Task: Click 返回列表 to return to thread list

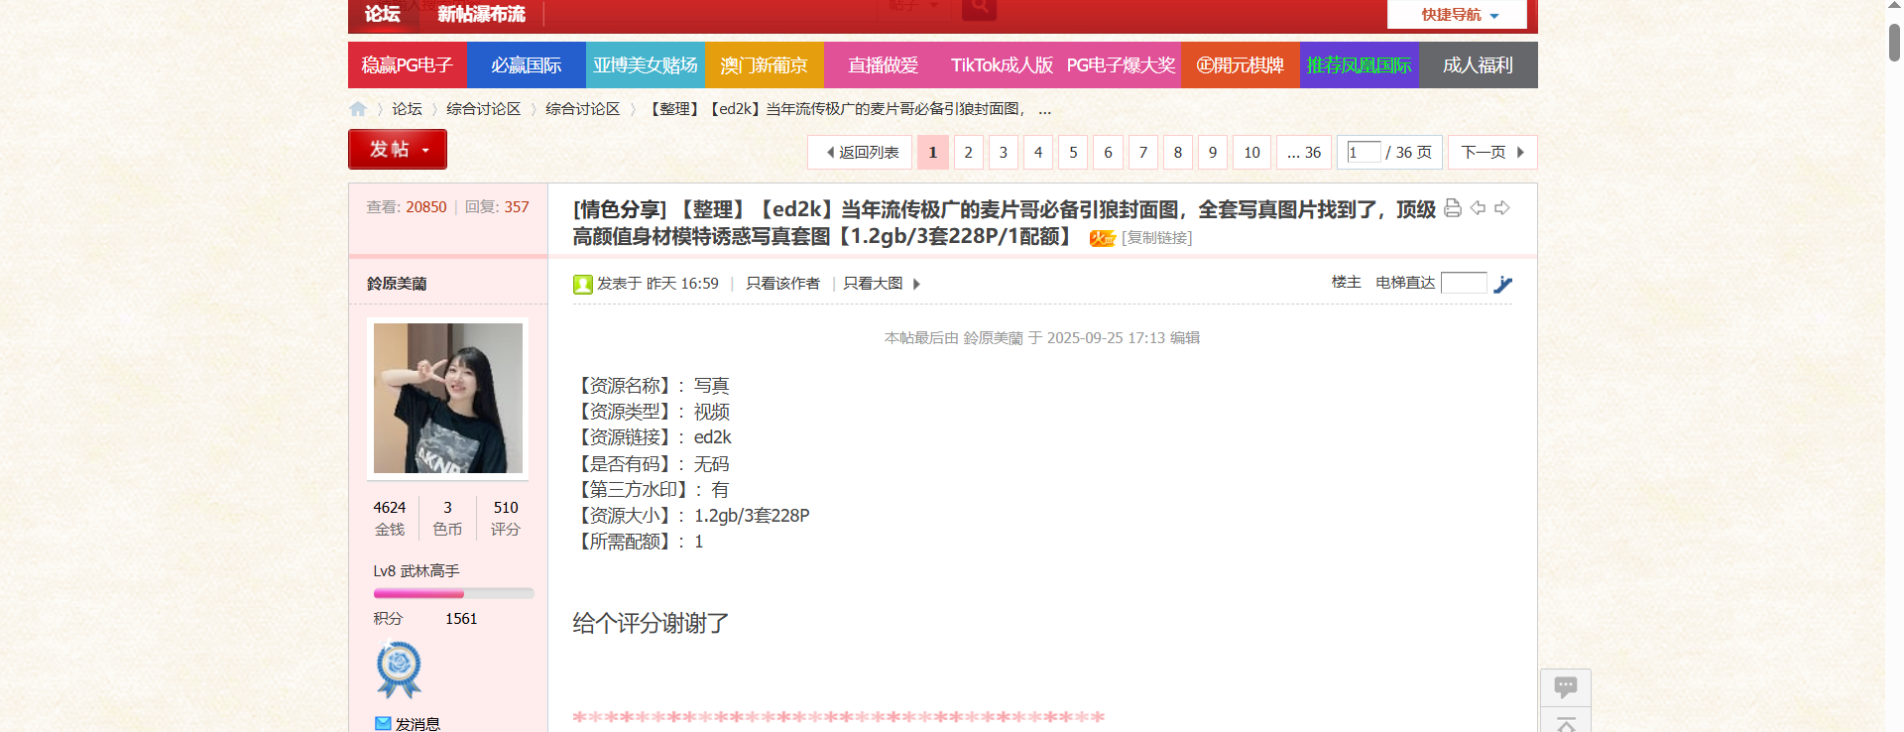Action: click(860, 153)
